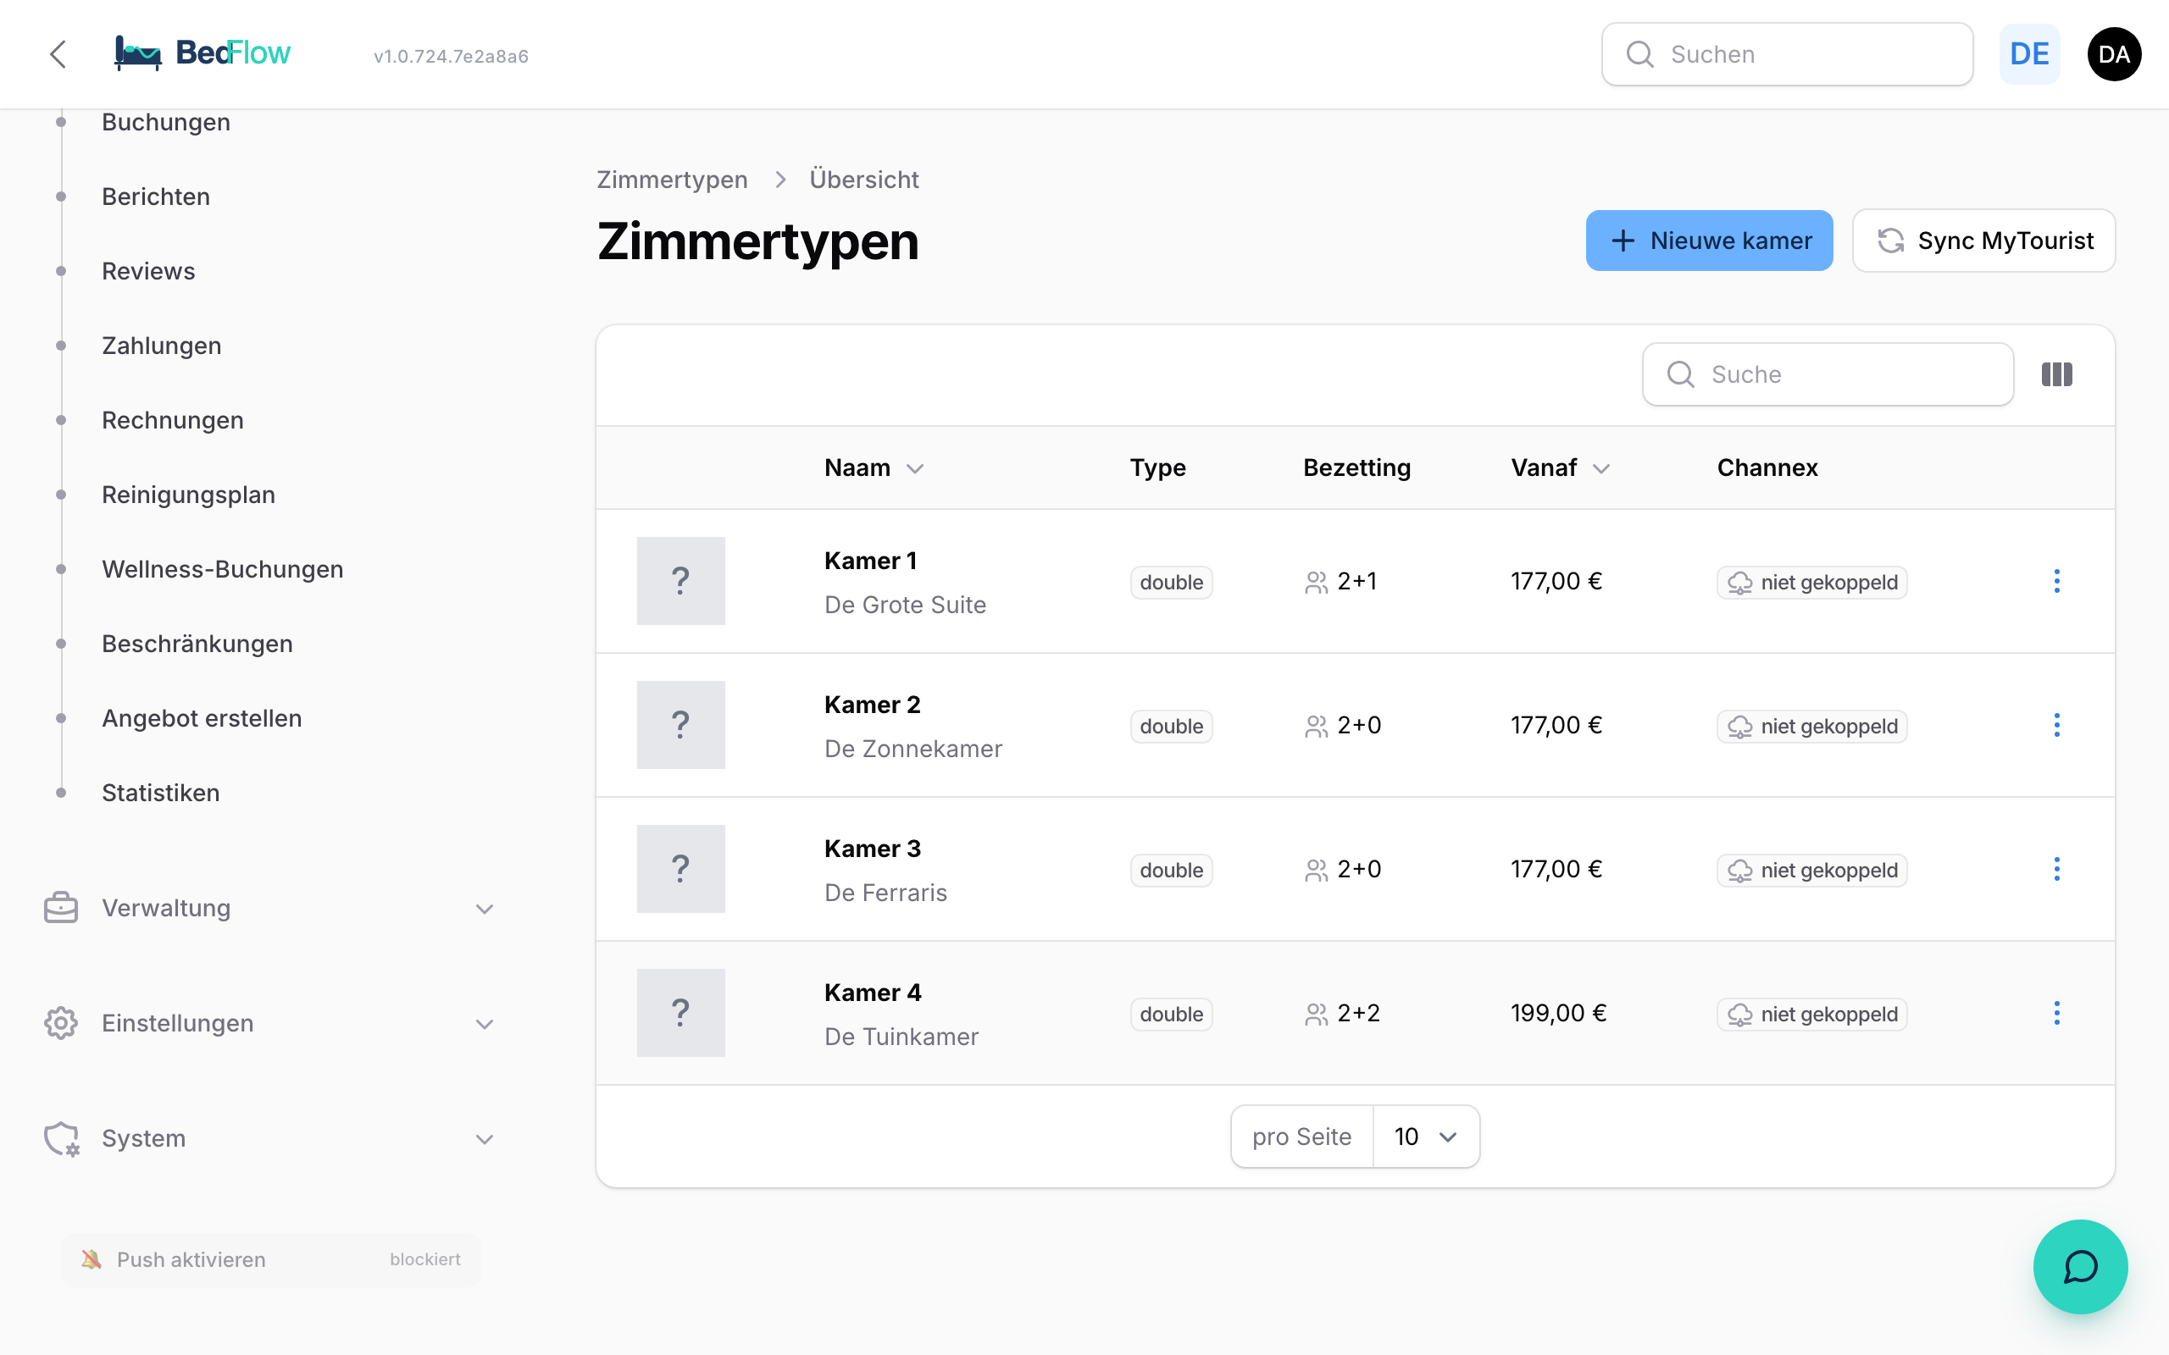Open actions menu for Kamer 3
Image resolution: width=2169 pixels, height=1355 pixels.
coord(2057,868)
